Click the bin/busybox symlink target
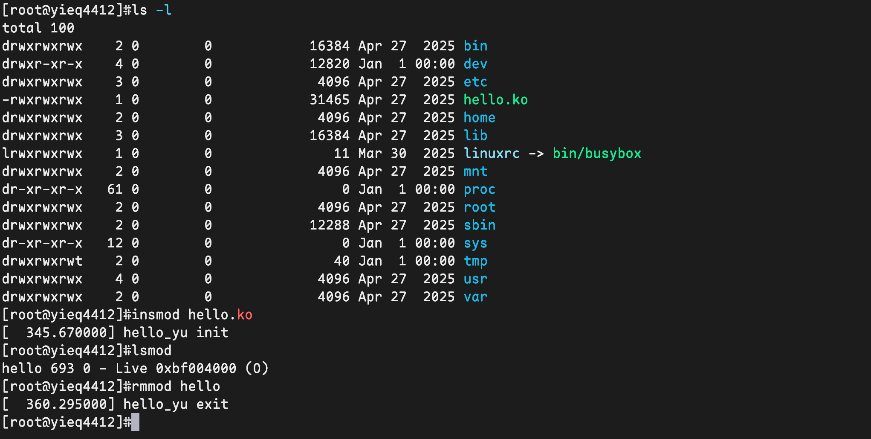Viewport: 871px width, 439px height. (x=597, y=154)
